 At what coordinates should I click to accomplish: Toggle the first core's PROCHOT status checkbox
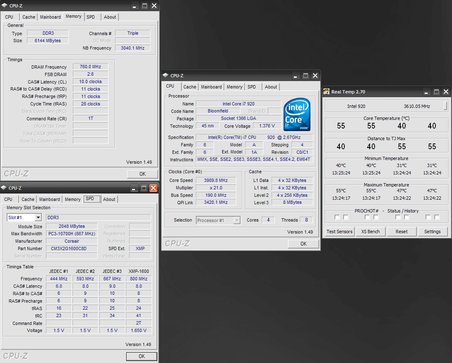(337, 217)
